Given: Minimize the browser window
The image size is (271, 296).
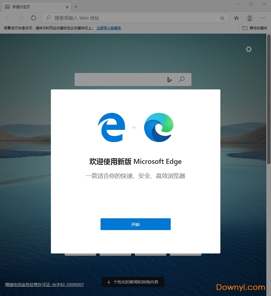Looking at the screenshot, I should coord(238,4).
